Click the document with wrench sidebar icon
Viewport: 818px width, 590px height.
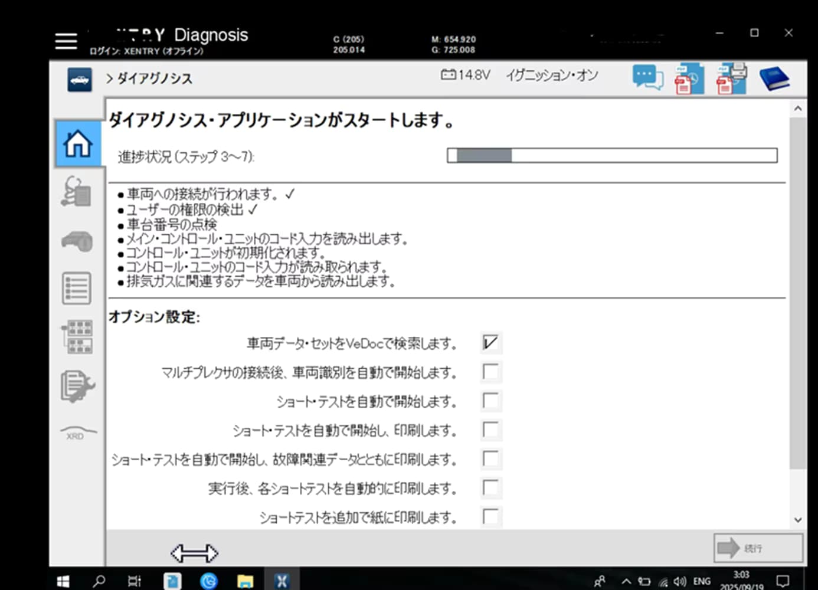(77, 386)
